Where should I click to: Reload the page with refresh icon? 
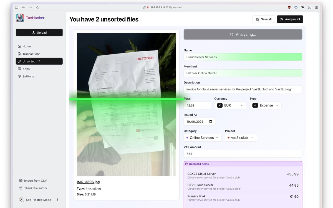point(37,7)
